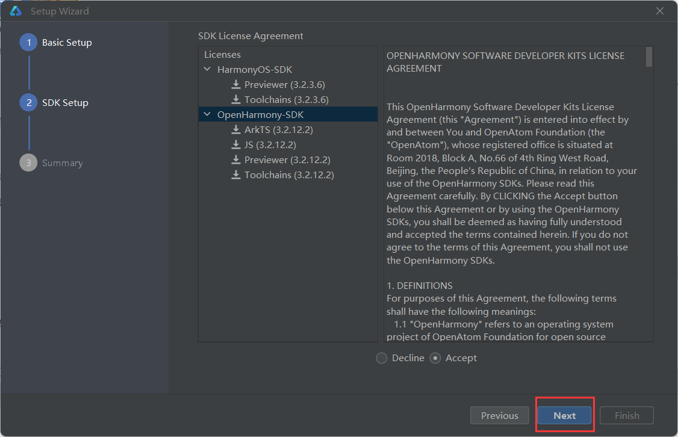Click the DevEco Studio logo icon
This screenshot has height=437, width=678.
click(16, 11)
